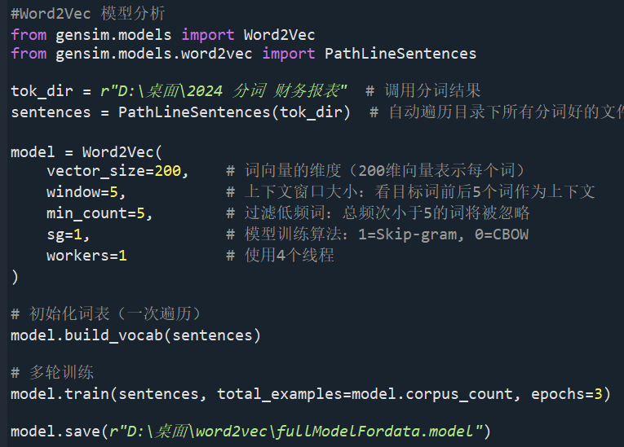This screenshot has width=624, height=447.
Task: Click comment '词向量的维度'
Action: point(293,171)
